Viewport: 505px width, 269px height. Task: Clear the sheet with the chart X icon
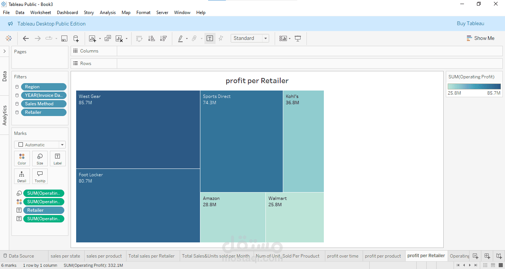(119, 38)
